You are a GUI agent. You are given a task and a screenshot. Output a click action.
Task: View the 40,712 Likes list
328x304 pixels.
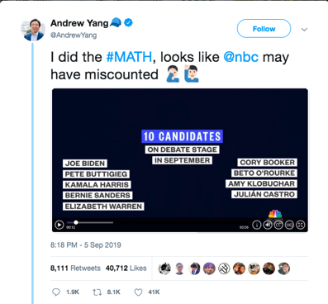click(x=126, y=268)
